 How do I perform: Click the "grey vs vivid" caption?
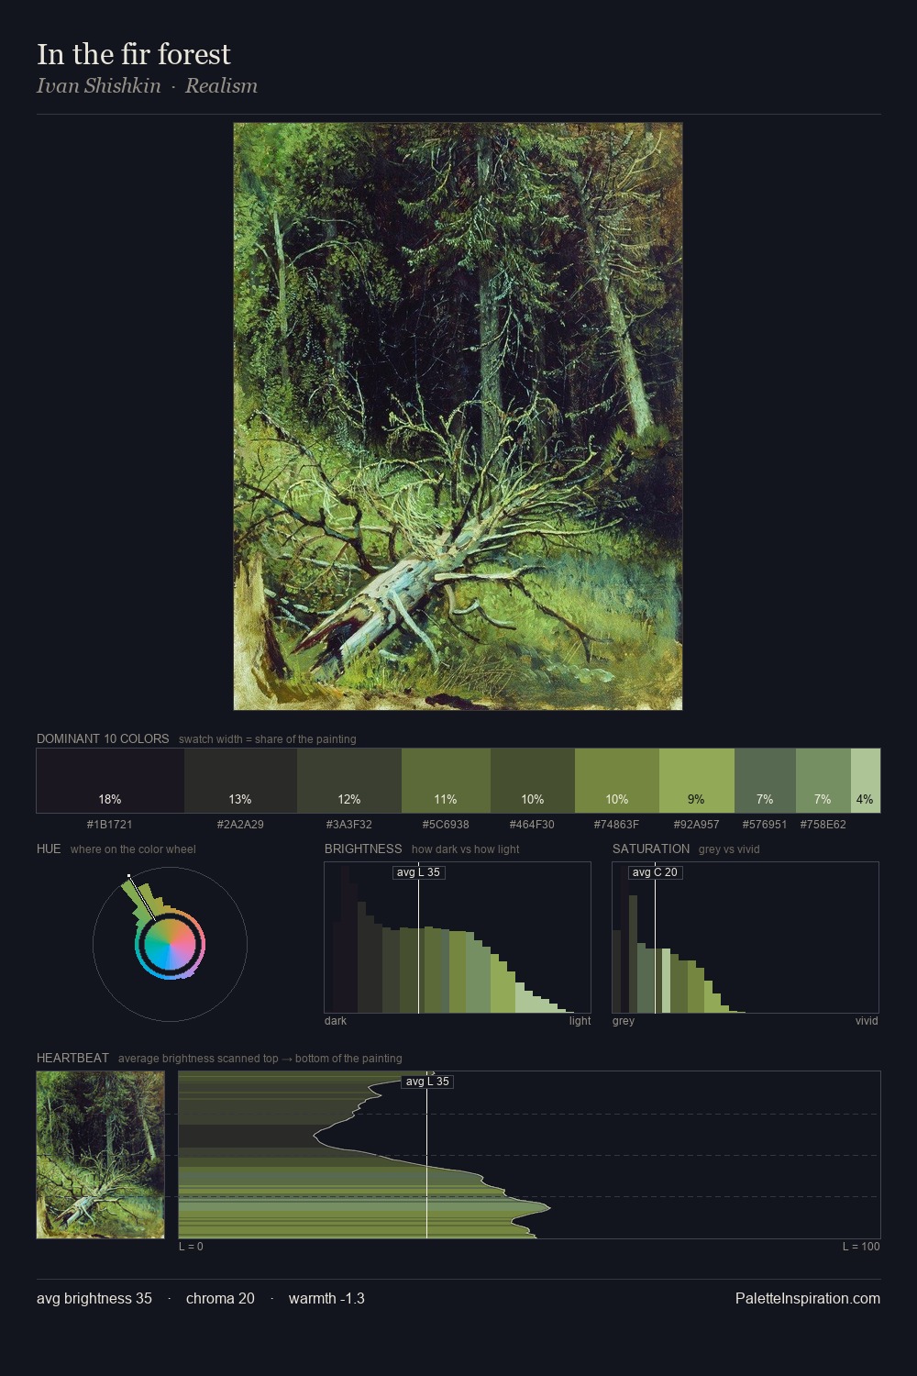click(x=729, y=849)
